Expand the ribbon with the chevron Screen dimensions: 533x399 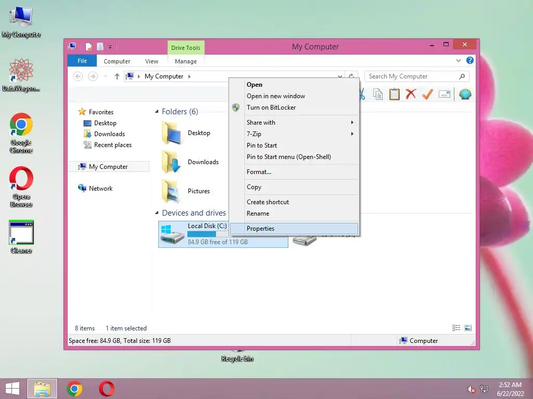click(458, 61)
